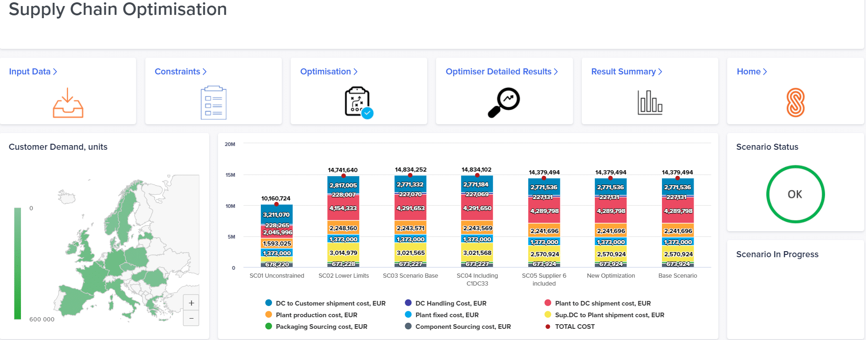Toggle Plant production cost series in legend
The height and width of the screenshot is (340, 866).
pos(311,315)
